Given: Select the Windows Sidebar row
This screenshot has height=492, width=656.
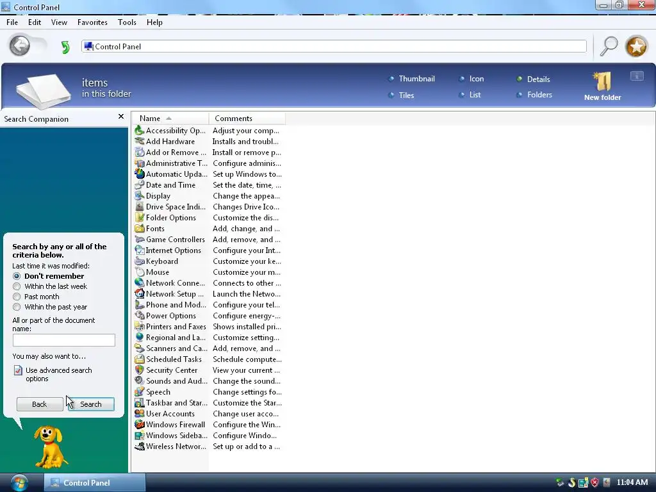Looking at the screenshot, I should (x=208, y=435).
